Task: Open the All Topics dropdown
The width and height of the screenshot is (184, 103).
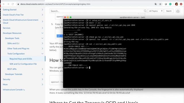Action: 156,11
